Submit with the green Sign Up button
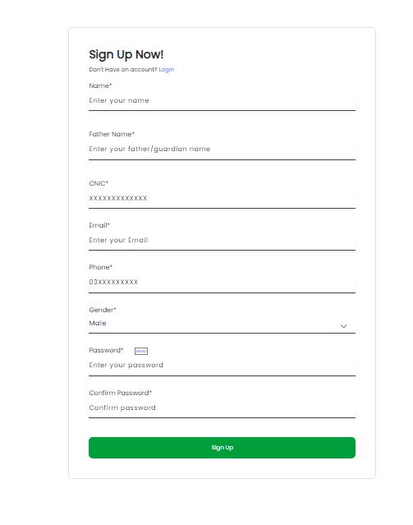 (x=222, y=447)
